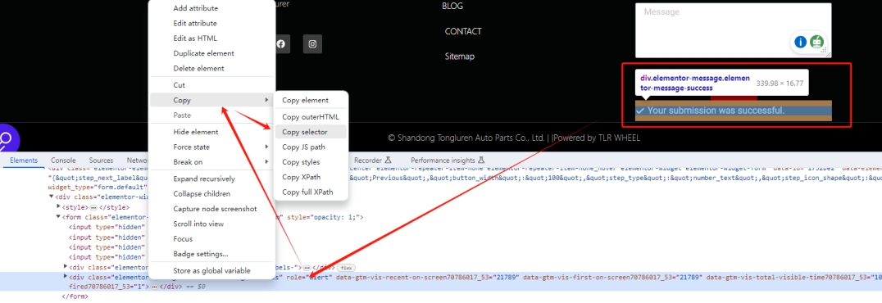Open the Break on submenu
The image size is (882, 303).
click(212, 162)
